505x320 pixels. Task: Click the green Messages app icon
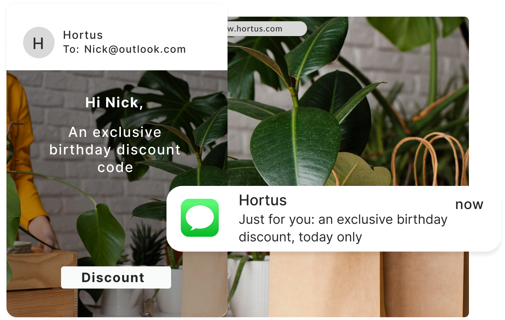coord(200,218)
